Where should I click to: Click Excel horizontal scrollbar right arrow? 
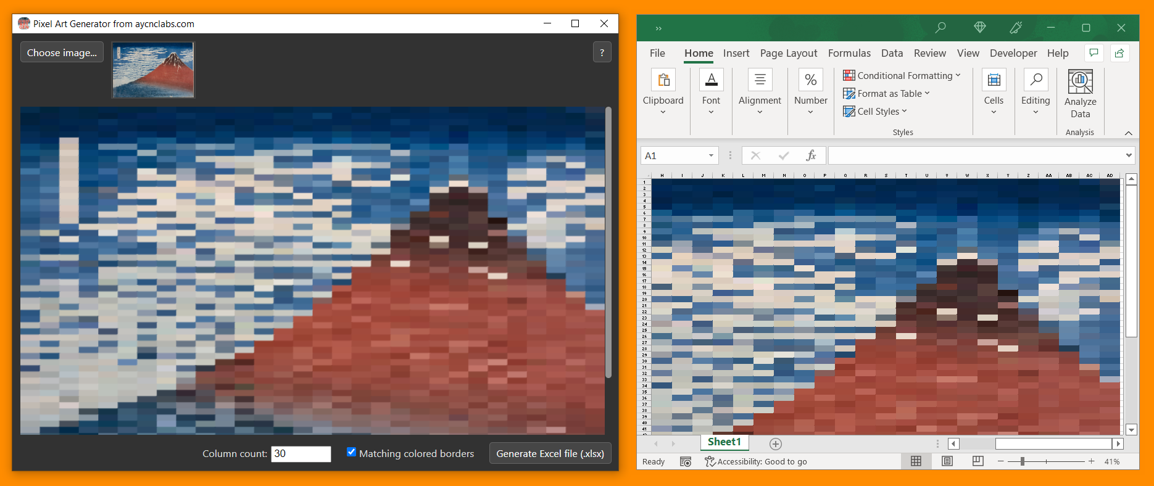click(1118, 443)
